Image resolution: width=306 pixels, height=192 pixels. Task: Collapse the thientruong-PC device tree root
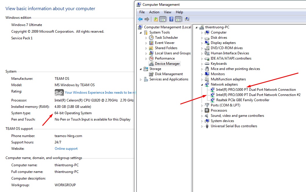tap(196, 27)
